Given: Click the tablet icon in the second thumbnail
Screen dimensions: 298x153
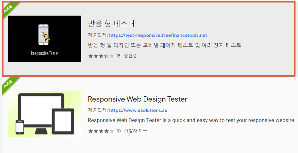Looking at the screenshot, I should click(x=62, y=121).
